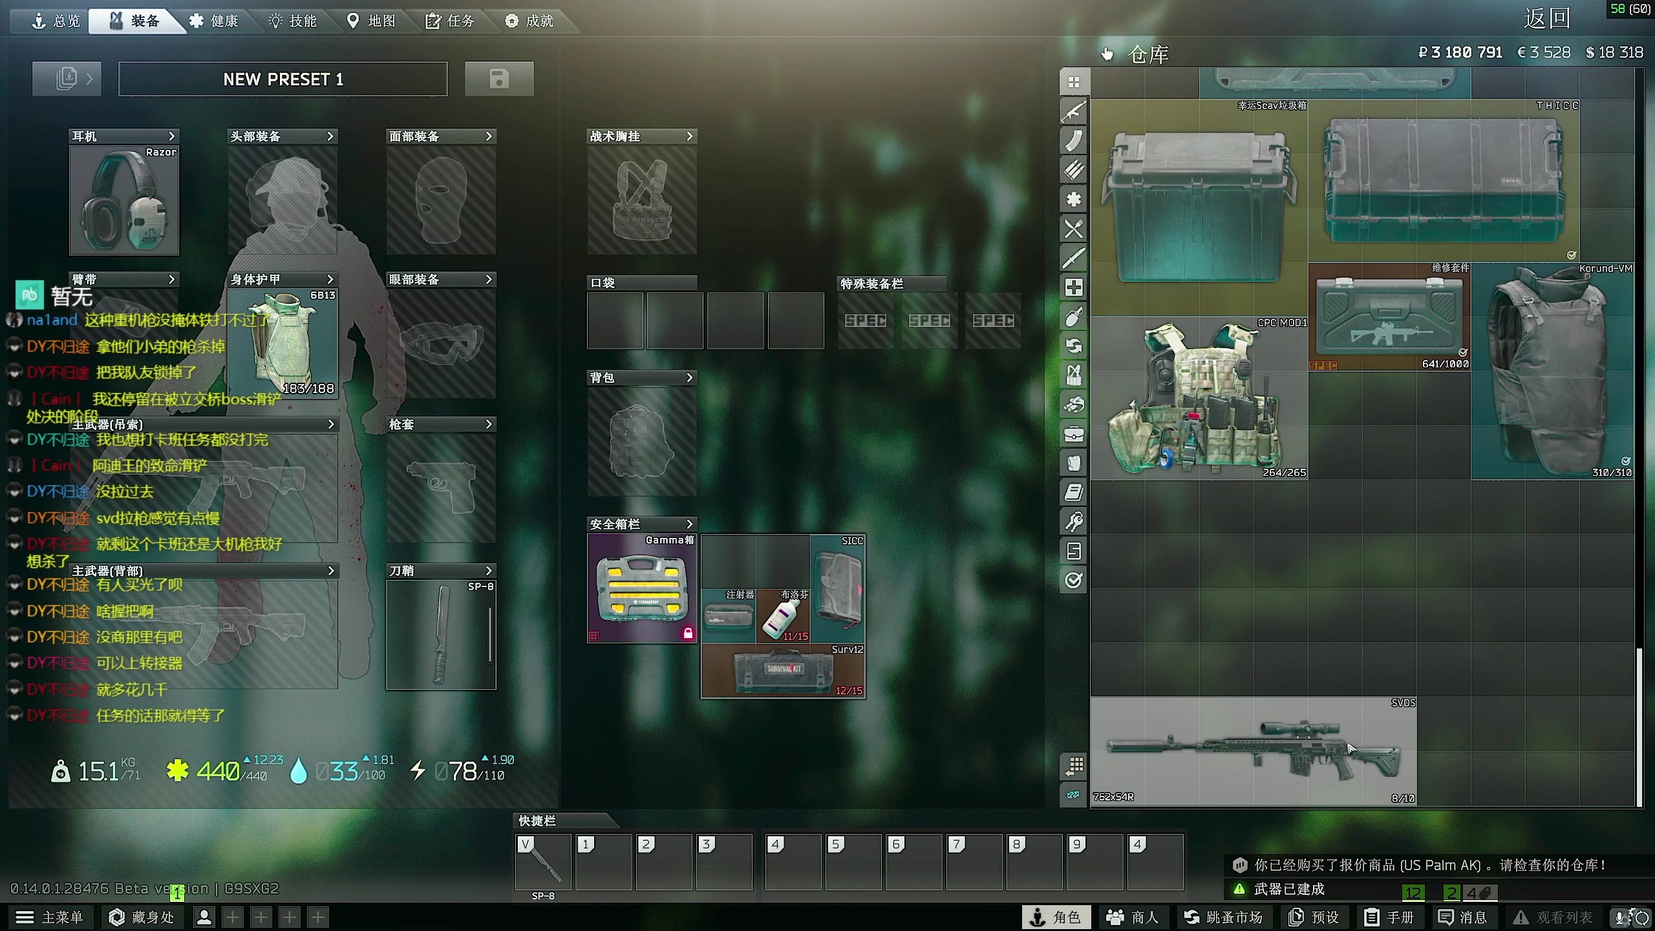Image resolution: width=1655 pixels, height=931 pixels.
Task: Open the 任务 tab
Action: point(451,21)
